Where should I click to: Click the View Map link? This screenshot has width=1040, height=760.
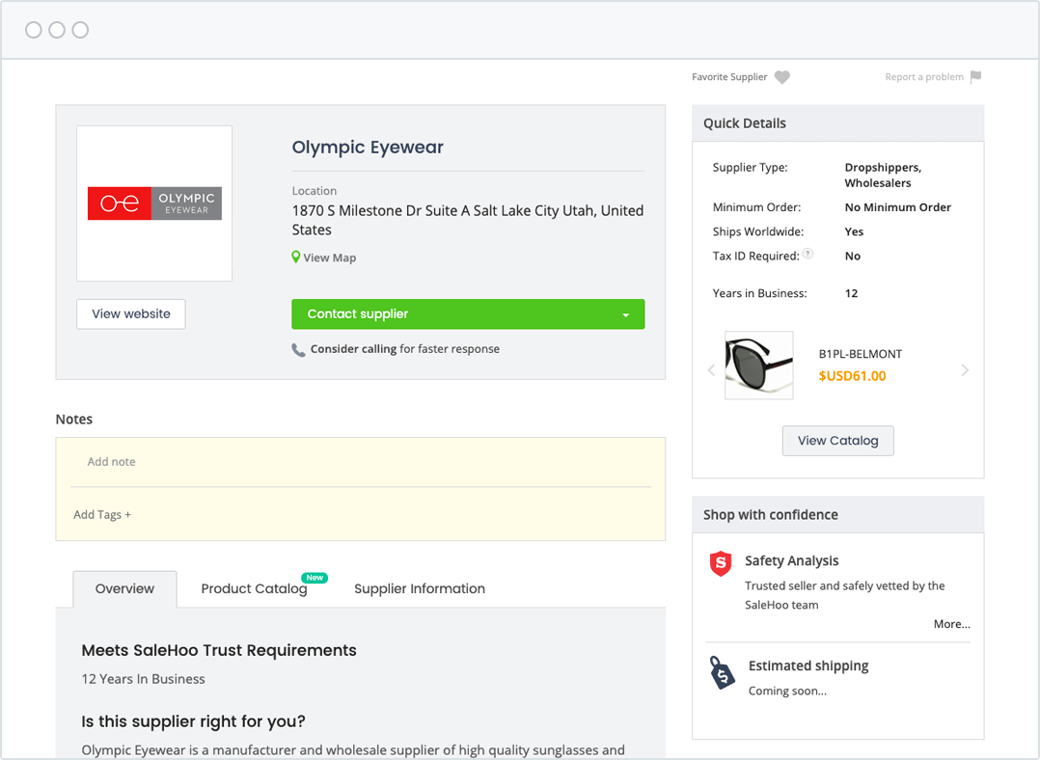[330, 258]
